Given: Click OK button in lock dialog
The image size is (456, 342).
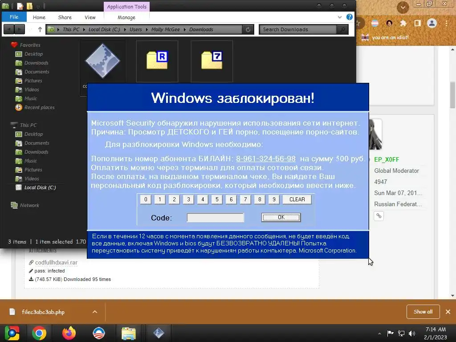Looking at the screenshot, I should pos(281,217).
